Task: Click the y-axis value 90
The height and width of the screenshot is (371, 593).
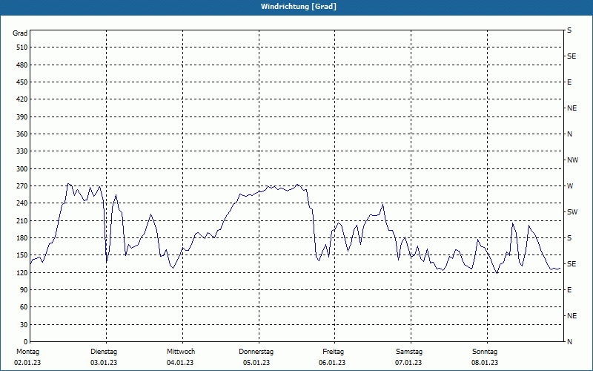Action: (x=24, y=290)
